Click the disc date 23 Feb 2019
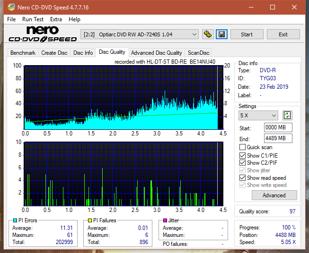Screen dimensions: 309x253 (x=274, y=87)
